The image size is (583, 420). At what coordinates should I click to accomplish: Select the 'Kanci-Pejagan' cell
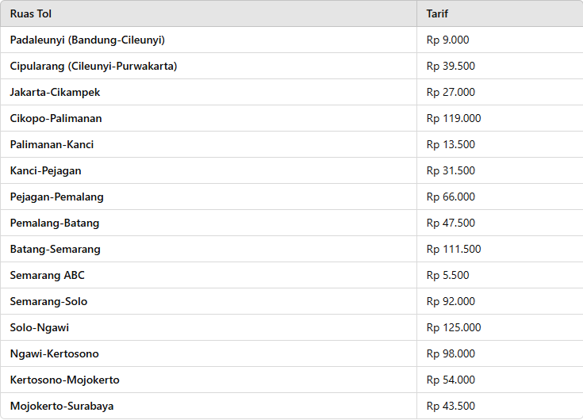tap(209, 170)
